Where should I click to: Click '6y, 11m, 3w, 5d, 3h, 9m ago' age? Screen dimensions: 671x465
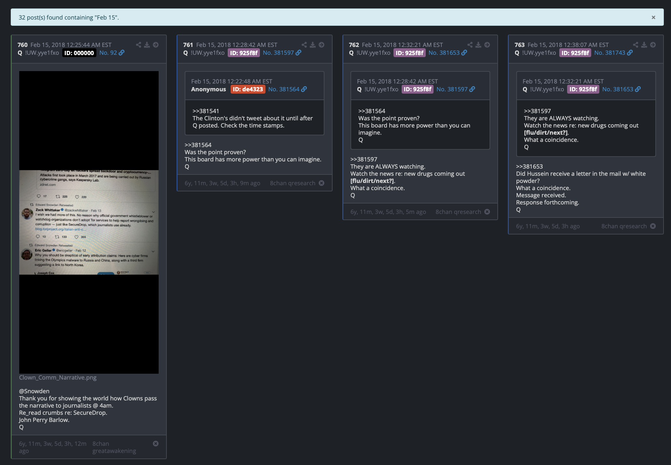point(222,183)
